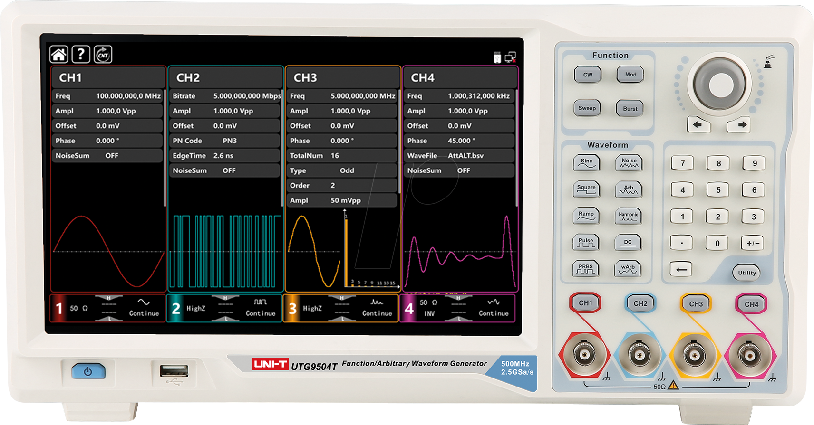Open CH4 WaveFile AttALT.bsv selection
The image size is (814, 425).
459,156
